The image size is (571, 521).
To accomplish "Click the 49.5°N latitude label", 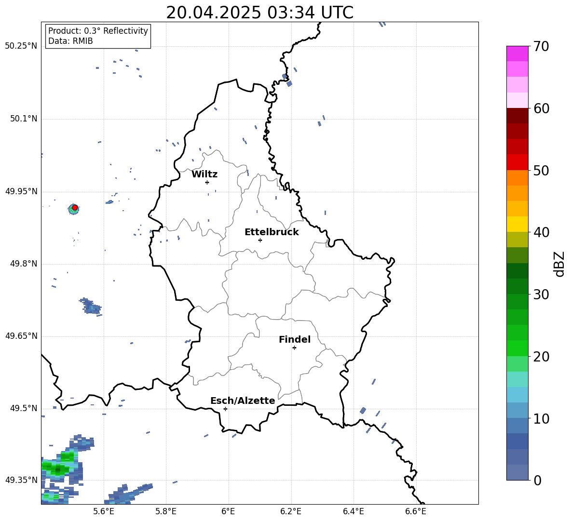I will (23, 408).
